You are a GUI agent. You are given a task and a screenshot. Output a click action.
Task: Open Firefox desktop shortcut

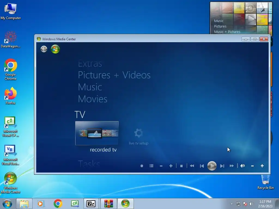coord(11,96)
